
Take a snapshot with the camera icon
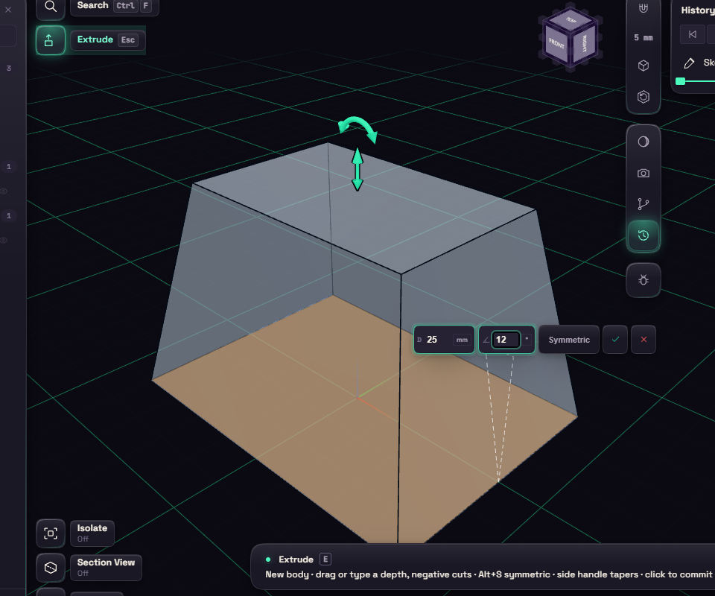coord(643,174)
